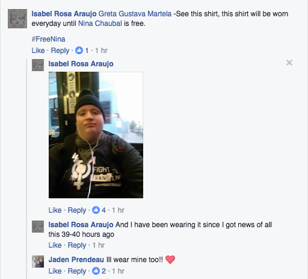The width and height of the screenshot is (308, 279).
Task: Reply to Jaden Prendeau's comment
Action: coord(77,271)
